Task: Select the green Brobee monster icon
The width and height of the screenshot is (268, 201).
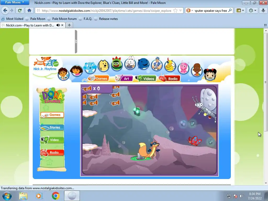Action: 117,64
